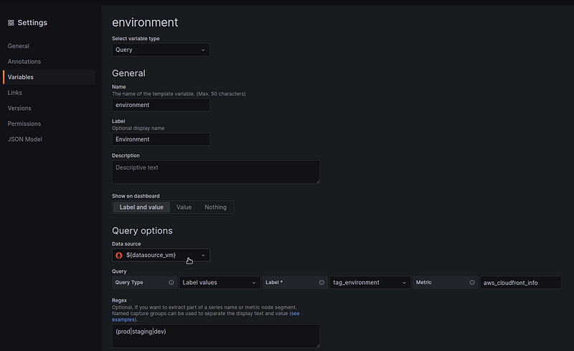Click the 'Optional display name' hint text
574x351 pixels.
point(138,128)
